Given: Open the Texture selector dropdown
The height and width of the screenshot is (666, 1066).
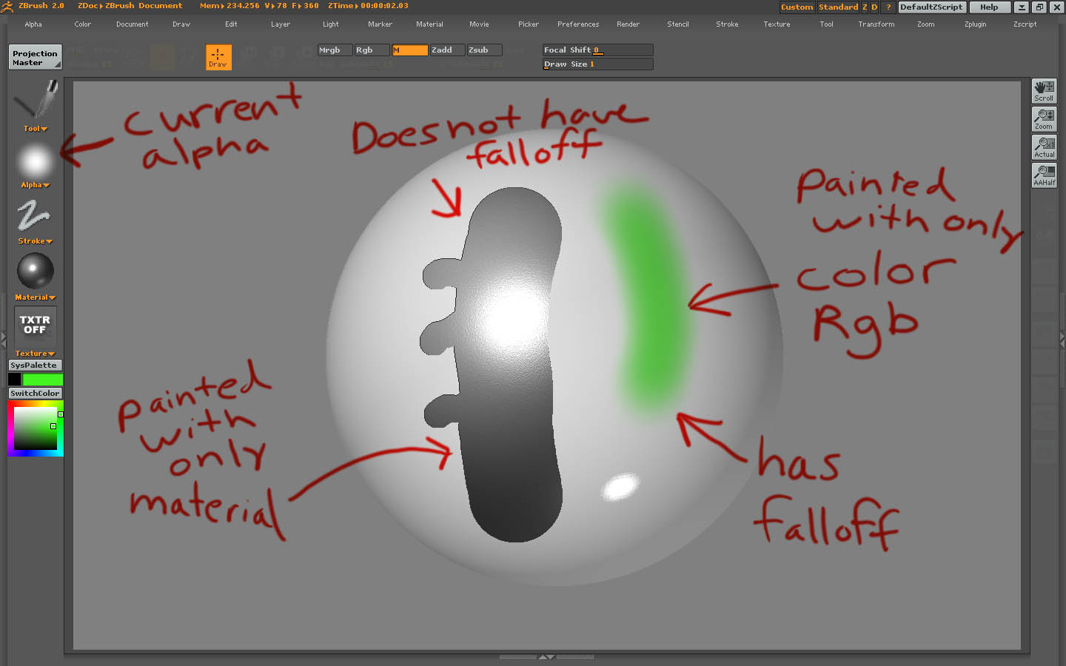Looking at the screenshot, I should 34,353.
